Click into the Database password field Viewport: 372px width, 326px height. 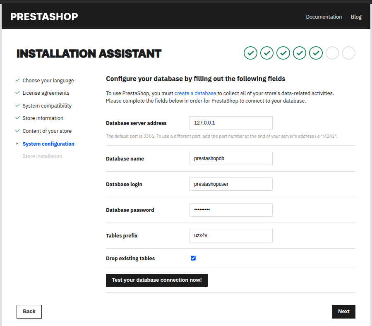tap(230, 210)
